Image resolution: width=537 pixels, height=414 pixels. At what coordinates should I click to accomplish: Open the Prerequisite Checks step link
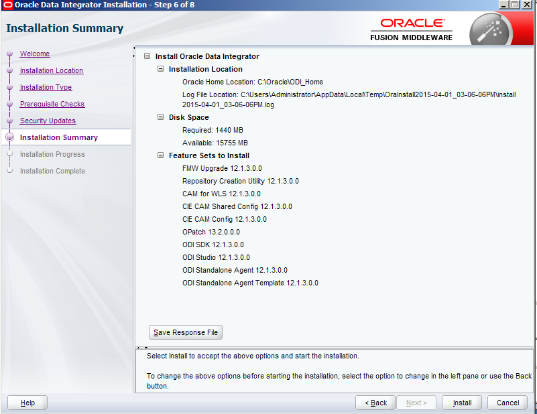pyautogui.click(x=52, y=104)
